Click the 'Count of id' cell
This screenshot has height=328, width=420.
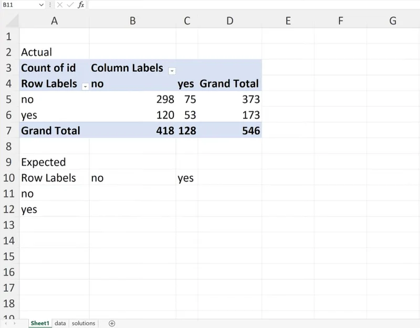pos(54,68)
